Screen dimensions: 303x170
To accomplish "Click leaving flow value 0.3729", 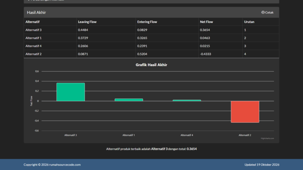I will [x=83, y=38].
